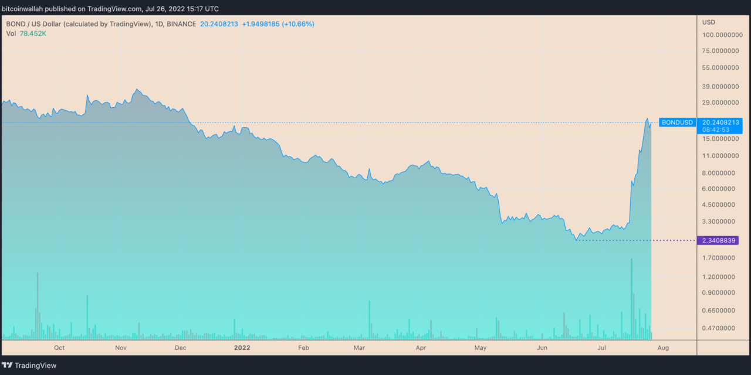Select the green change value +1.9498185 (+10.66%)
The height and width of the screenshot is (375, 751).
(x=279, y=24)
